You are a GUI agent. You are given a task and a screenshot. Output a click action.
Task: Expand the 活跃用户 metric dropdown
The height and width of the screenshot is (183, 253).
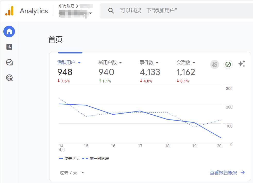coord(79,62)
